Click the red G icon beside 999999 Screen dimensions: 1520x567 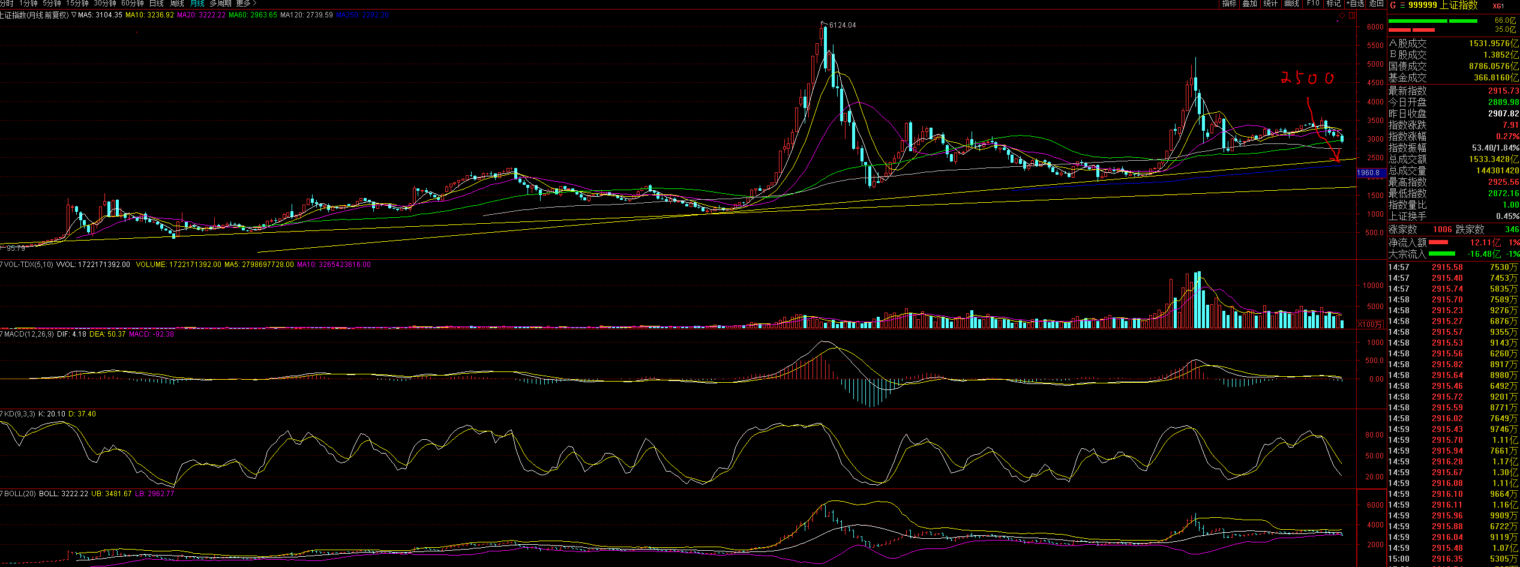pos(1393,5)
